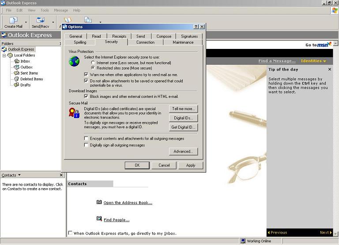Click the Local Folders icon
This screenshot has height=245, width=339.
pyautogui.click(x=10, y=55)
